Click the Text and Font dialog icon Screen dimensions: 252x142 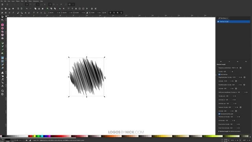point(72,9)
